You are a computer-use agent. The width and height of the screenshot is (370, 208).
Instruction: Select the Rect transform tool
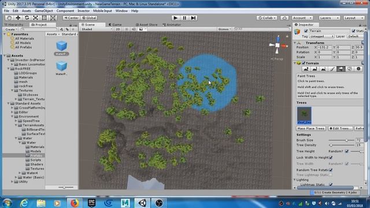(x=44, y=18)
